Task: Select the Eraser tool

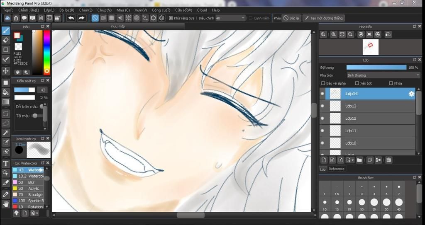Action: pyautogui.click(x=6, y=40)
